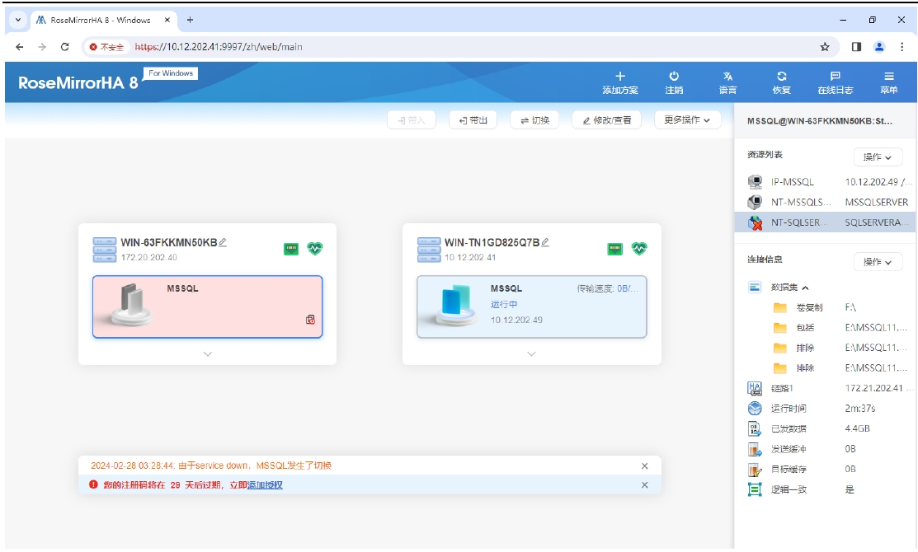This screenshot has height=552, width=918.
Task: Select NT-MSSQLS... resource row
Action: (825, 203)
